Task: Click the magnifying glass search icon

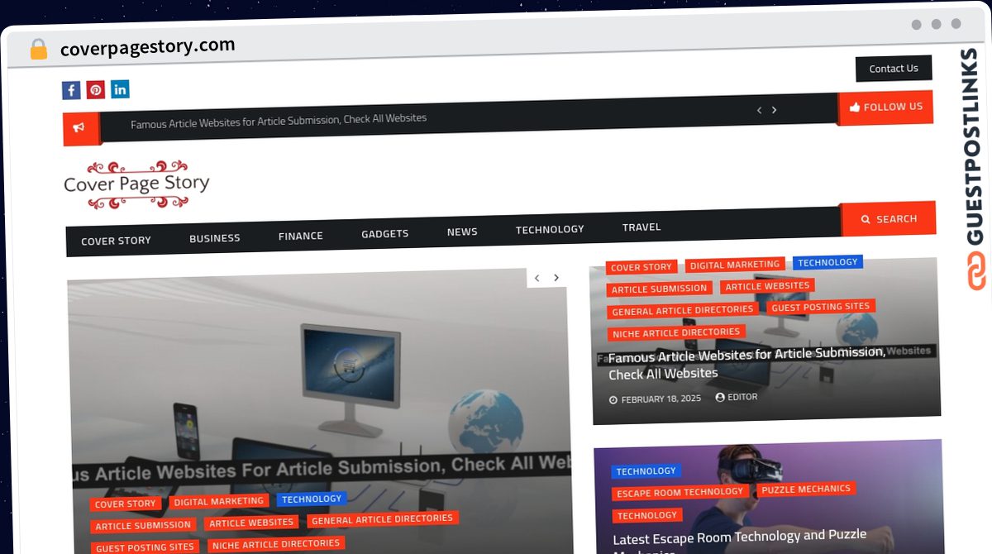Action: (x=866, y=219)
